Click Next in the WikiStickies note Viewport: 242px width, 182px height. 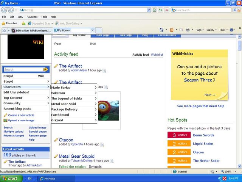pyautogui.click(x=210, y=95)
